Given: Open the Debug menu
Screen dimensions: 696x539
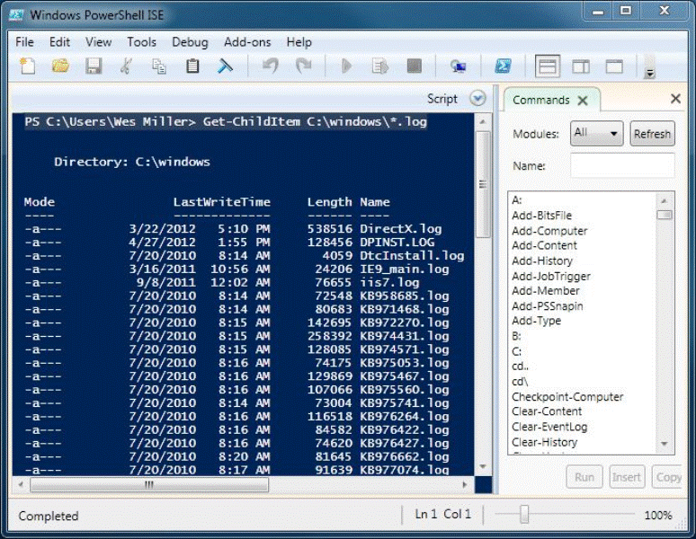Looking at the screenshot, I should tap(190, 41).
